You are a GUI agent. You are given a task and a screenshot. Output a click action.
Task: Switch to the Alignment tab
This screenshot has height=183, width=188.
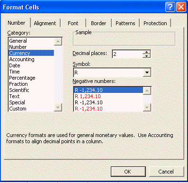[45, 23]
